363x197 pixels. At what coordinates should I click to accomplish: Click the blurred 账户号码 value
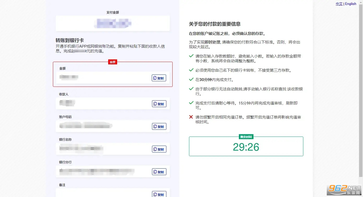click(86, 126)
